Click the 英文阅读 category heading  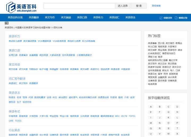pyautogui.click(x=14, y=65)
